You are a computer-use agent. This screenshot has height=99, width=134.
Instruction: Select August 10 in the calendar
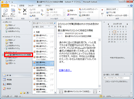pos(115,34)
